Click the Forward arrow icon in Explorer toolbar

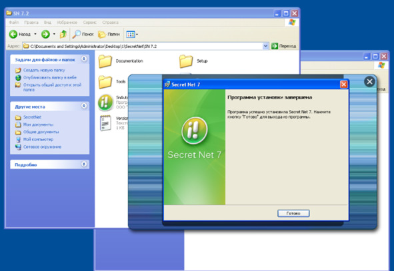click(x=45, y=34)
